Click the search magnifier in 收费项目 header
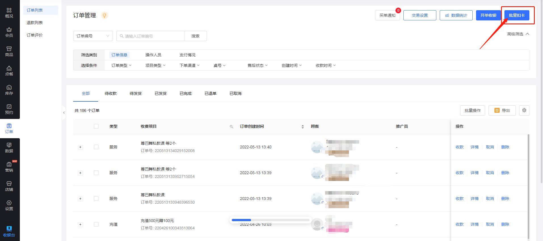The height and width of the screenshot is (241, 543). 231,127
